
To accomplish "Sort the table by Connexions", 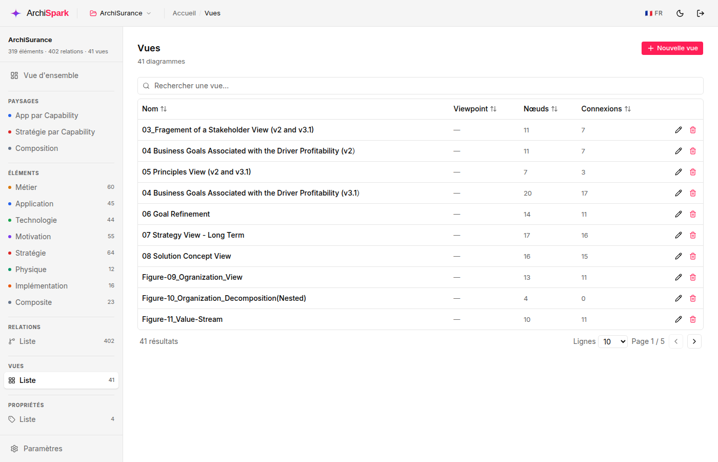I will coord(606,109).
